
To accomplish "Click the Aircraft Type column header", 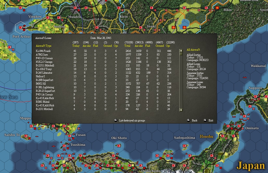I will coord(44,46).
